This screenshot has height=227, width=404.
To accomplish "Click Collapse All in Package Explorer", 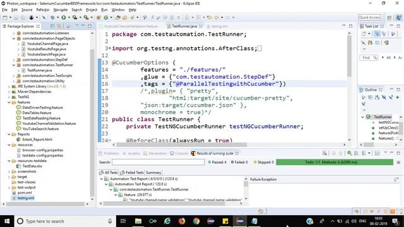I will tap(52, 26).
